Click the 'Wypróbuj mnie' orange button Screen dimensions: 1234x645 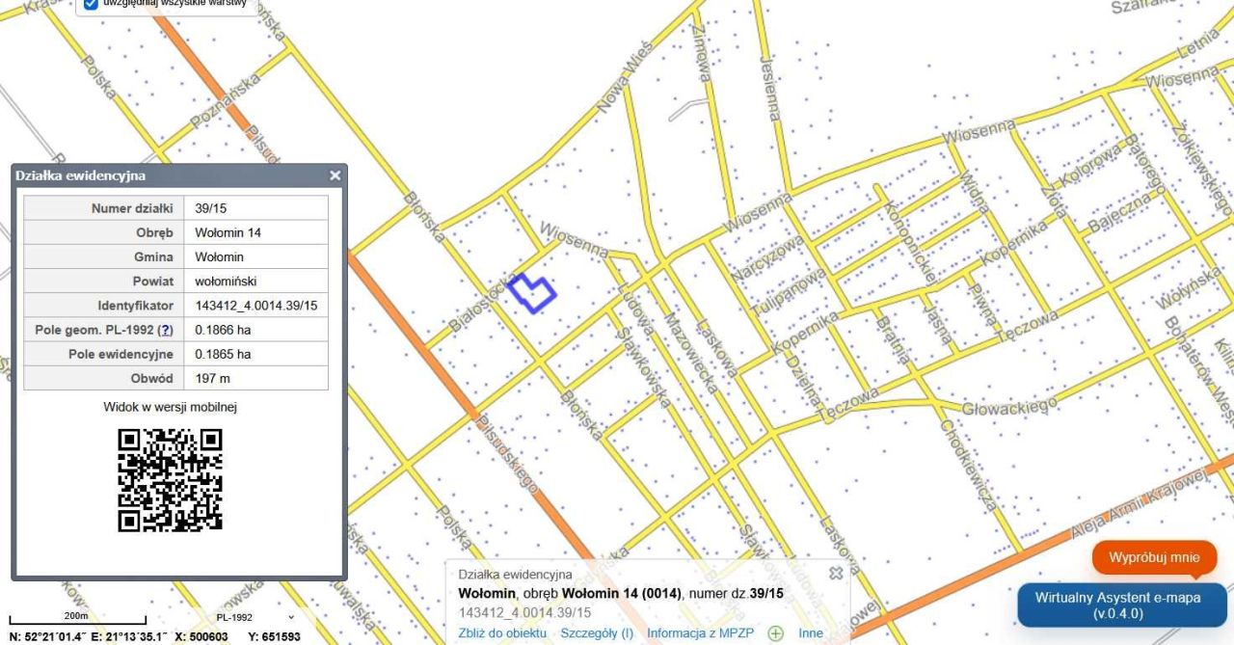pyautogui.click(x=1154, y=558)
